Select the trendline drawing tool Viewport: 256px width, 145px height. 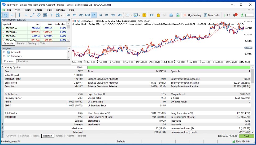[32, 15]
